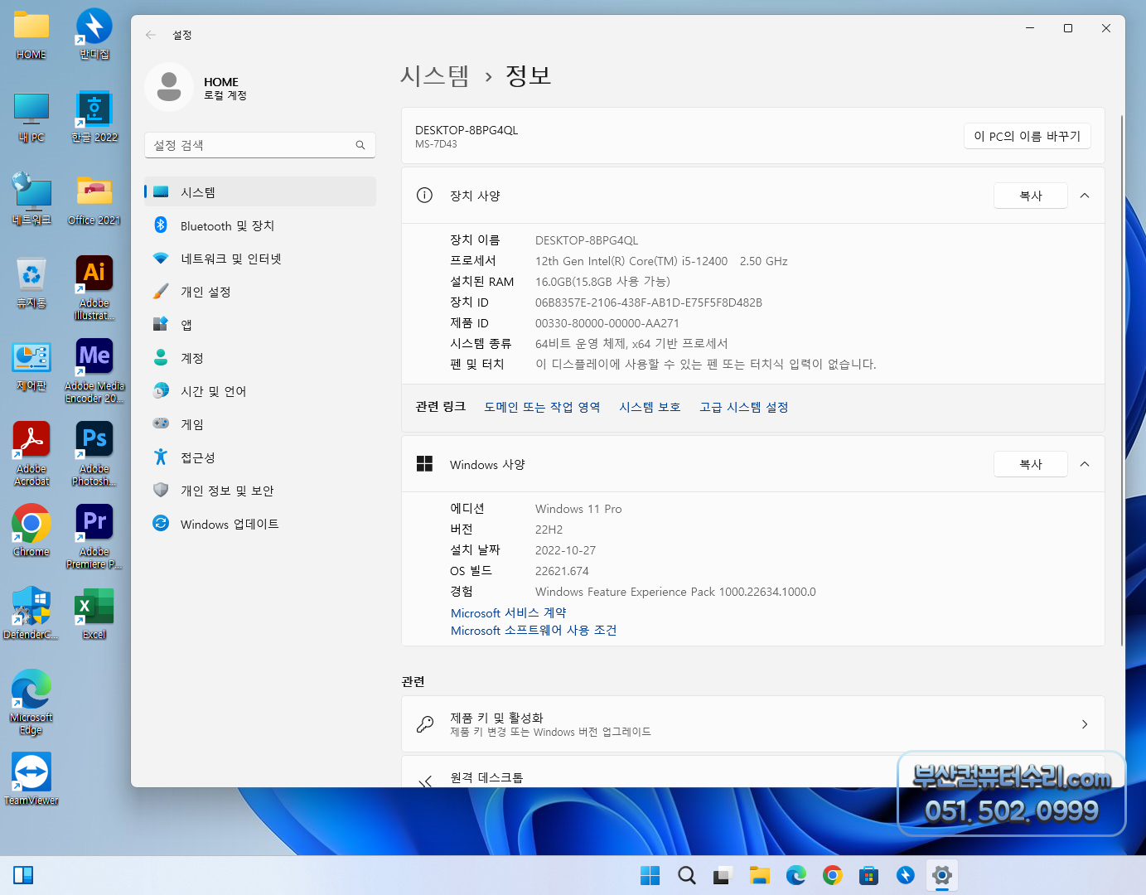Open File Explorer from the taskbar
The image size is (1146, 895).
click(760, 875)
